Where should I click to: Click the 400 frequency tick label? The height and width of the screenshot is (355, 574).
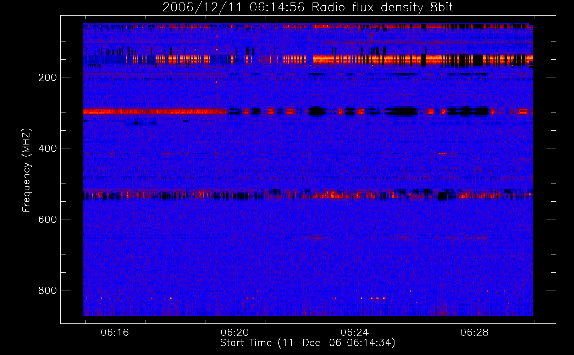click(x=47, y=148)
